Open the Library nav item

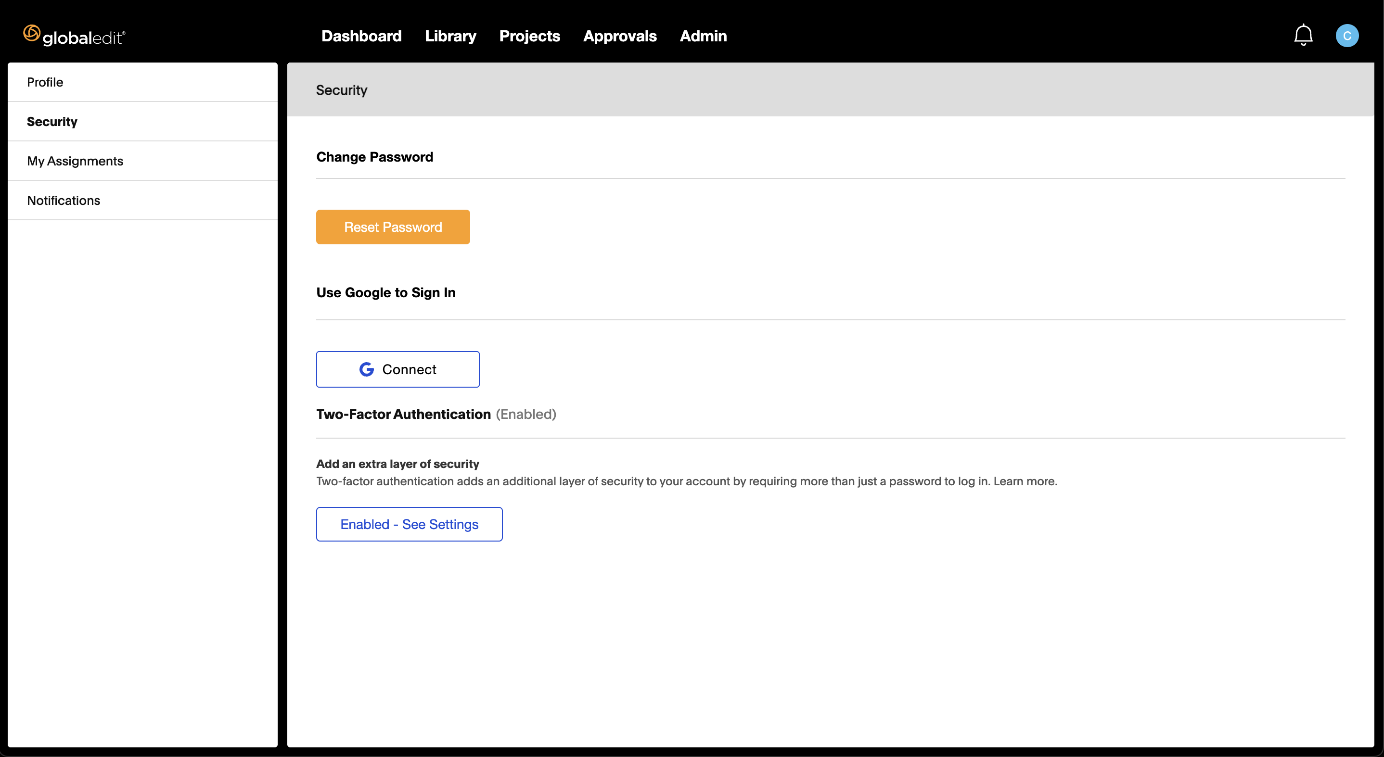pos(450,36)
